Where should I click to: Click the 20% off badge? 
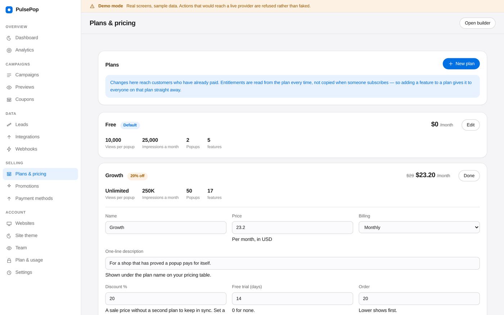137,176
